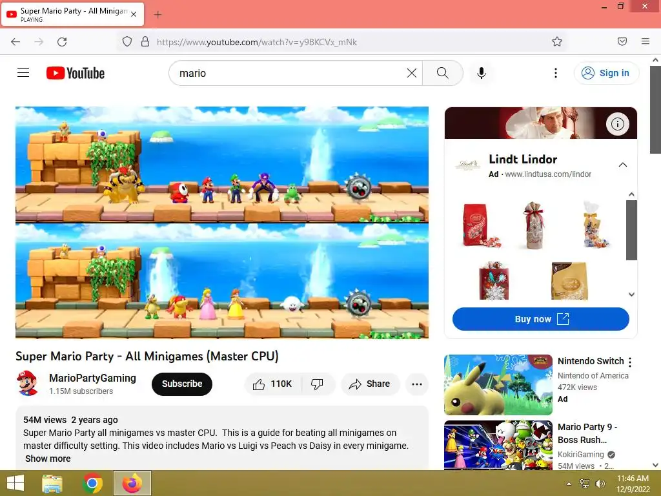Clear the search query text
Viewport: 661px width, 496px height.
(x=411, y=73)
